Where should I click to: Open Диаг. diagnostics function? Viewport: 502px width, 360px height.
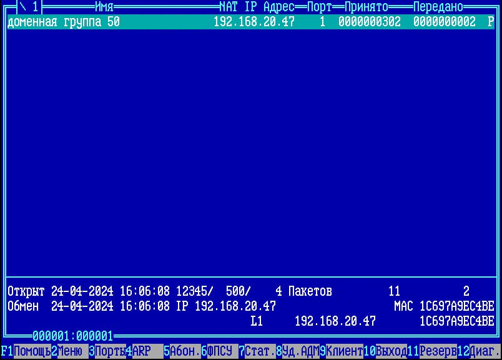point(485,351)
